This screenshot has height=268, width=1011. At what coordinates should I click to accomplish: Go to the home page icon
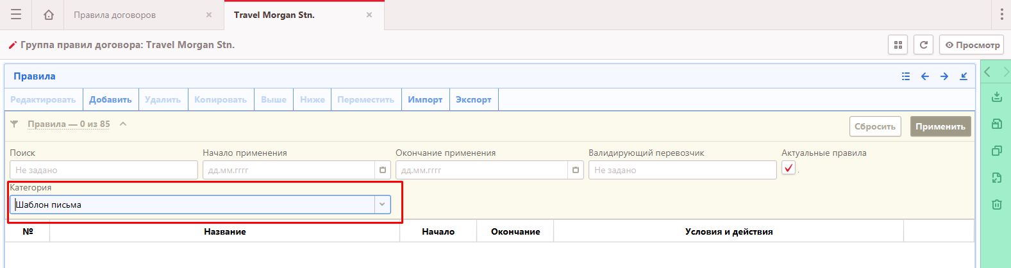point(49,15)
